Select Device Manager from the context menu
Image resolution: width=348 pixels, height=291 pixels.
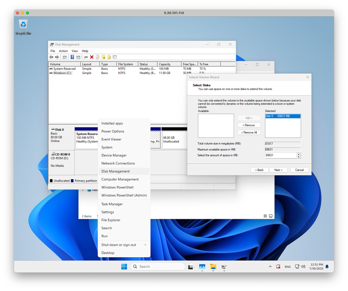(x=114, y=155)
